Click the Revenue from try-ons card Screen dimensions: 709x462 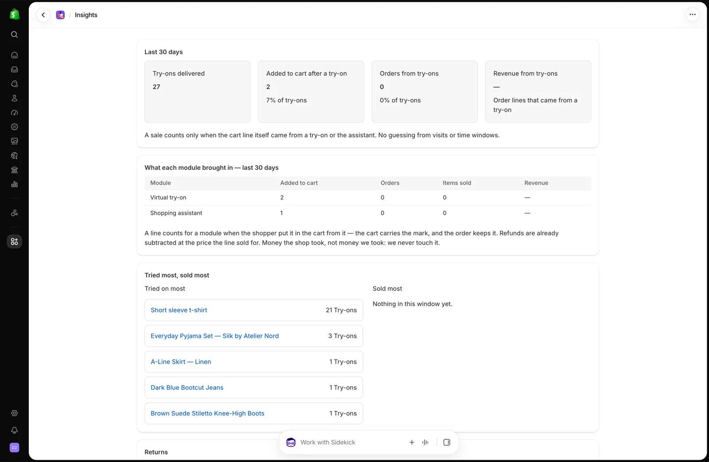pos(538,92)
